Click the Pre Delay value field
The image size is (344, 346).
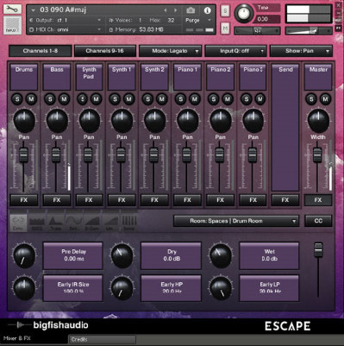[x=73, y=255]
